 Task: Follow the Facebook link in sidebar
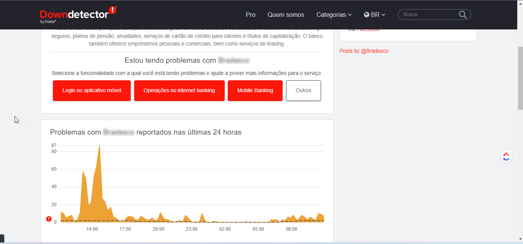click(368, 30)
